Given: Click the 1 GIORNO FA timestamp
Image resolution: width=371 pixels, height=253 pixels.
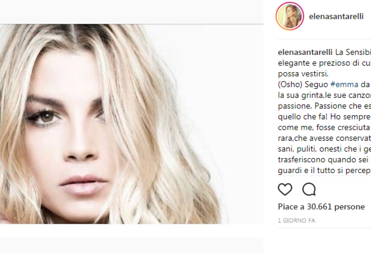Looking at the screenshot, I should tap(296, 221).
